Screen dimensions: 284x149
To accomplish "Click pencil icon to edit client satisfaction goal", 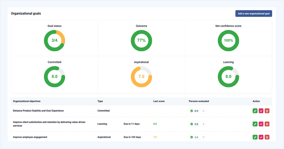I will pyautogui.click(x=255, y=124).
